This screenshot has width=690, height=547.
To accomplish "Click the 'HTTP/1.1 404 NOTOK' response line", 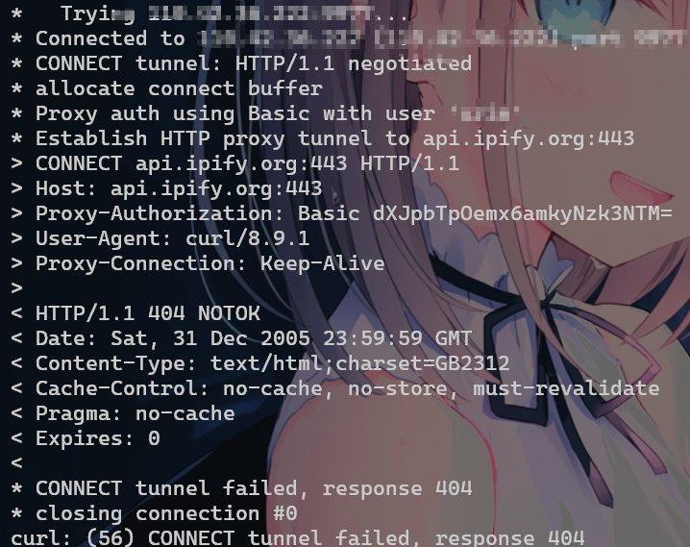I will coord(136,313).
